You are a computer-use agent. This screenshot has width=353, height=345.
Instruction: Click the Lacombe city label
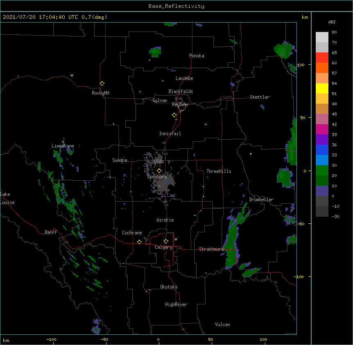(x=184, y=78)
